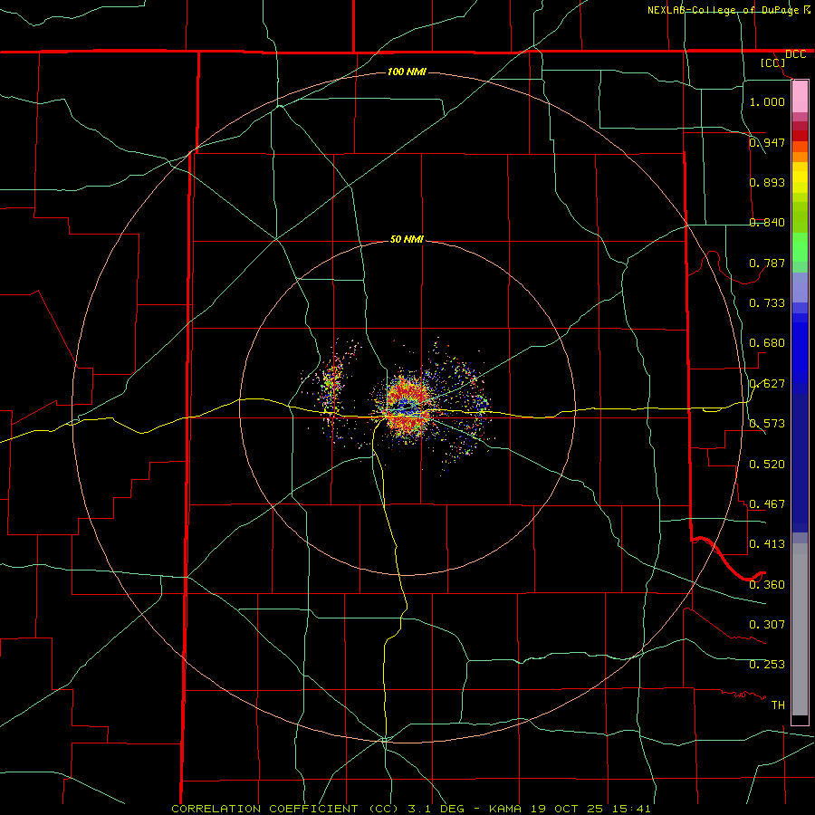Click the central radar echo cluster
The height and width of the screenshot is (815, 815).
pos(407,408)
